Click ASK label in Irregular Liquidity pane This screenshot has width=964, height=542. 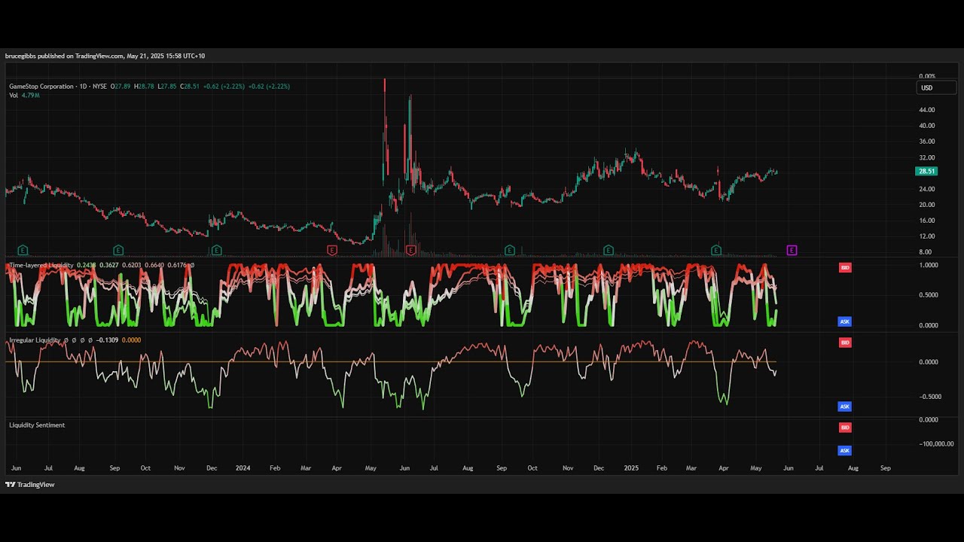(x=845, y=406)
